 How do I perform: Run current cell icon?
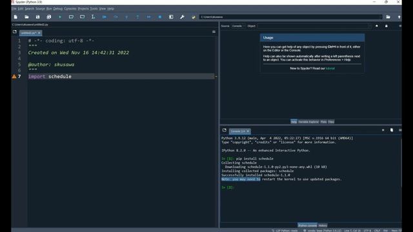[x=71, y=17]
